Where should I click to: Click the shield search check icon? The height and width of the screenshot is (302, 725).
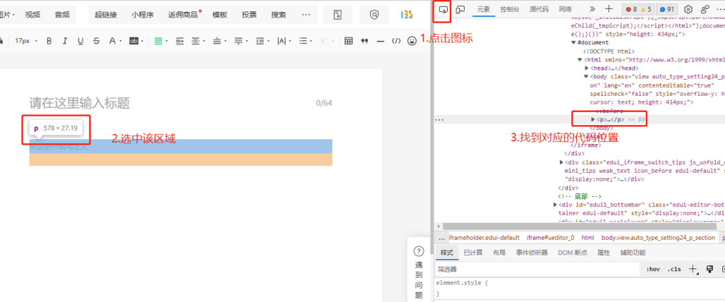pos(374,15)
